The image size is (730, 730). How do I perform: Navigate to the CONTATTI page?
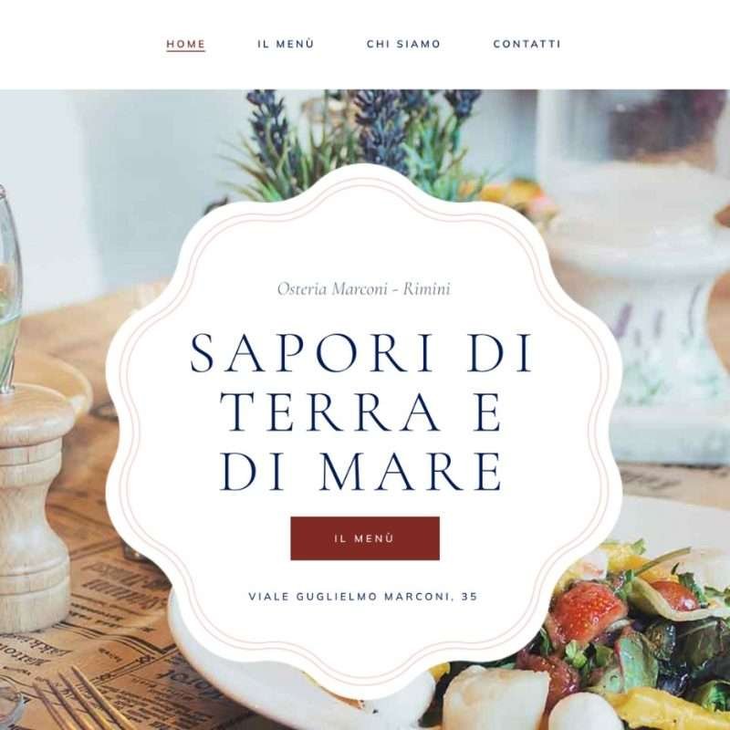pos(527,44)
